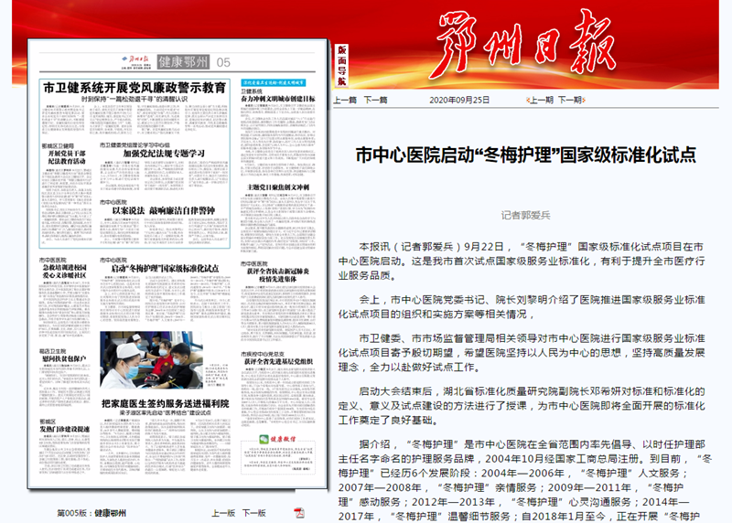The height and width of the screenshot is (523, 732).
Task: Open article 以案说法 敲响廉洁自律警钟
Action: click(x=164, y=210)
